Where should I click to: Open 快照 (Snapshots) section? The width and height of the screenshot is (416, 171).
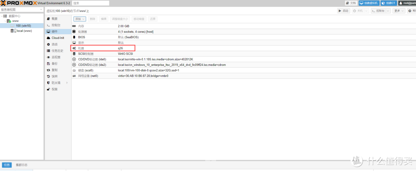[54, 76]
